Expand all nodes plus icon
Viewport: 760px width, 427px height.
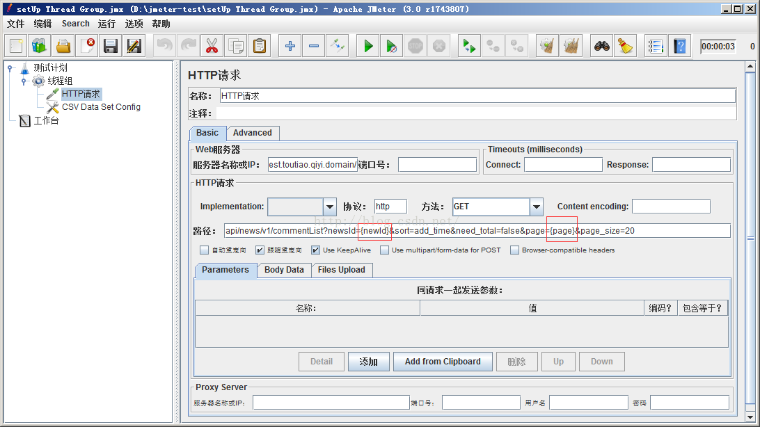pyautogui.click(x=290, y=47)
